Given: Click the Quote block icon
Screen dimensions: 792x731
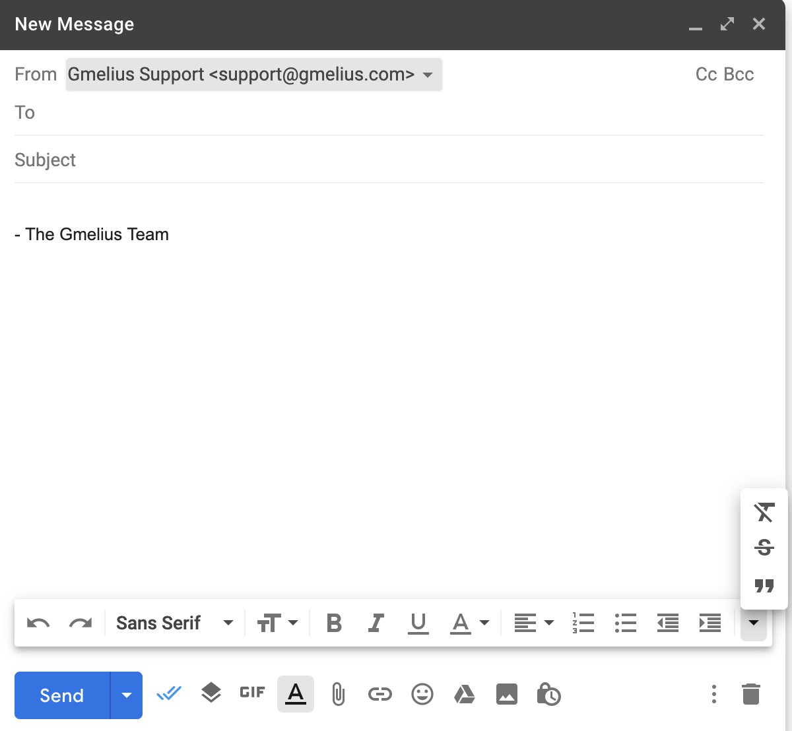Looking at the screenshot, I should pyautogui.click(x=764, y=585).
